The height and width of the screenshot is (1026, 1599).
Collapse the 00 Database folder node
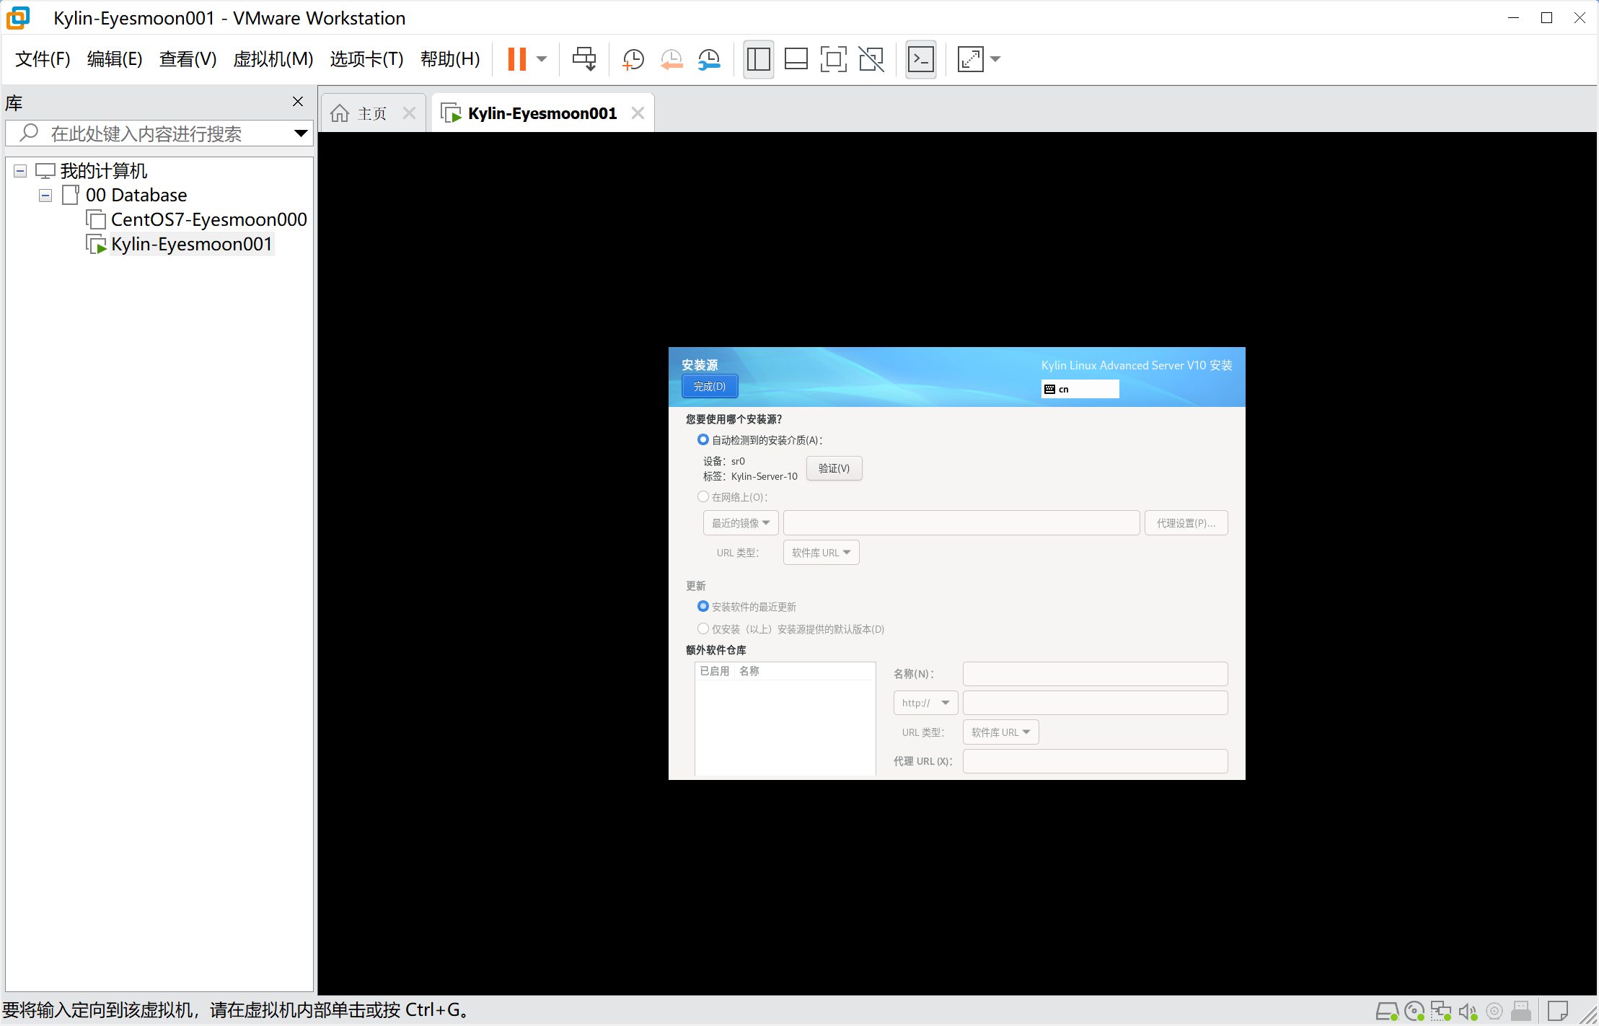click(x=45, y=196)
